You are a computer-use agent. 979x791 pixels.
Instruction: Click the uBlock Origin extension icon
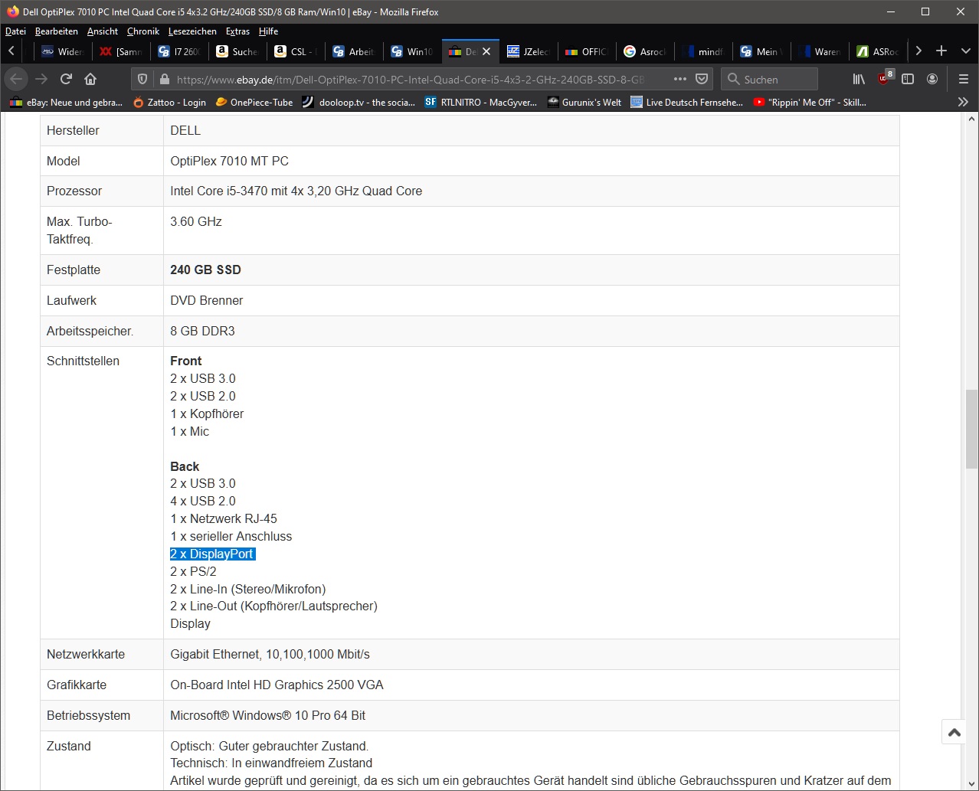click(885, 78)
